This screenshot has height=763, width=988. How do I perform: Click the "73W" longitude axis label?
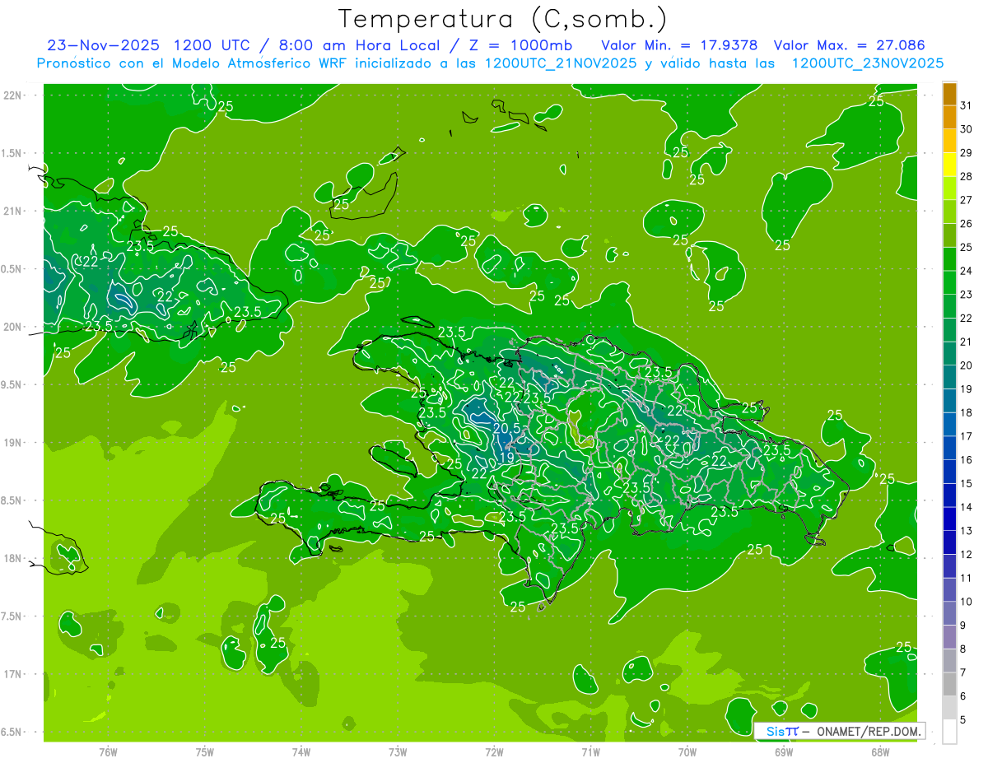(398, 751)
